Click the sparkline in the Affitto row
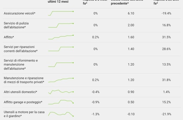Viewport: 183px width, 120px height. point(61,37)
